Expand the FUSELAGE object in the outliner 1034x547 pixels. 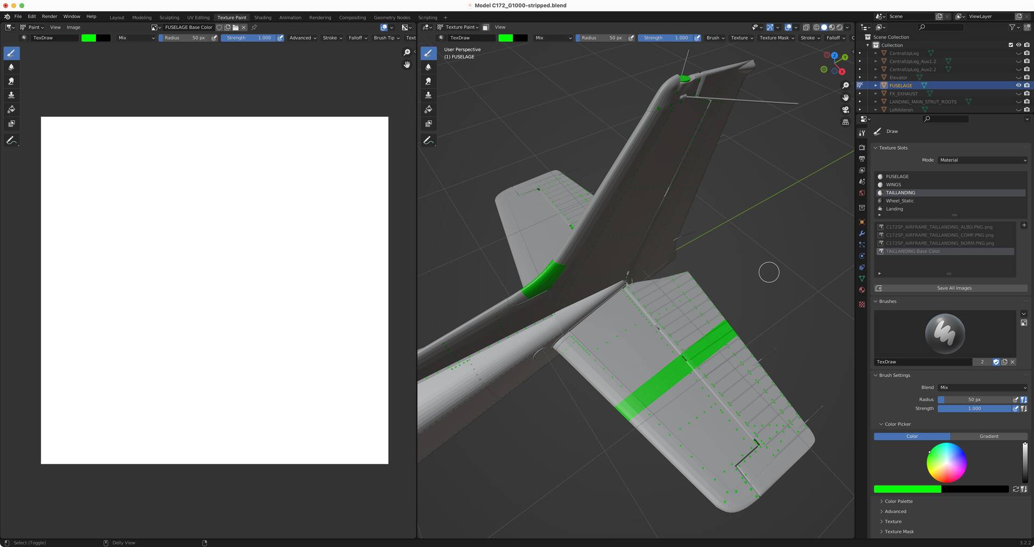pos(876,85)
